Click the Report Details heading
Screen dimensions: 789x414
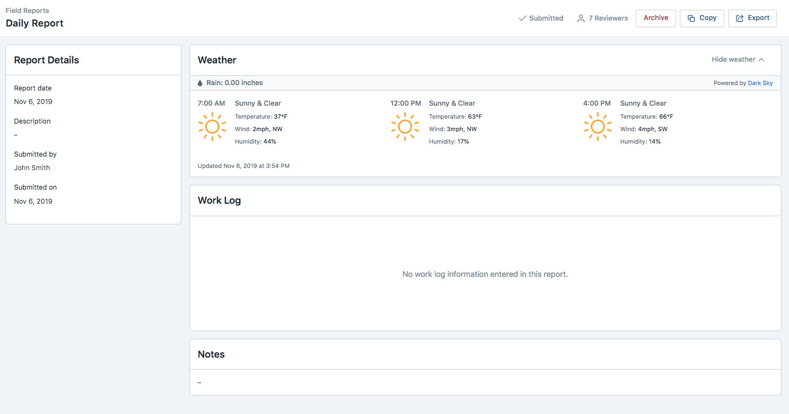click(x=47, y=60)
